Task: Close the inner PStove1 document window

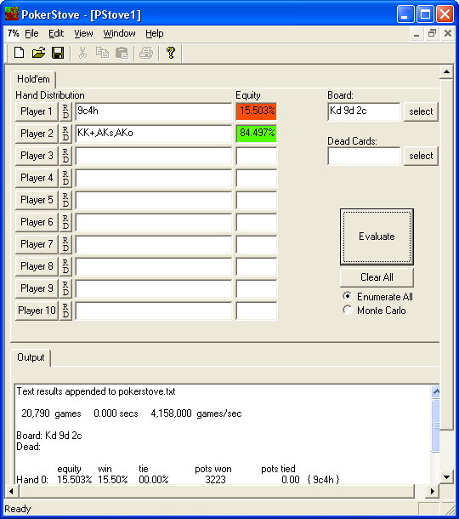Action: click(x=447, y=33)
